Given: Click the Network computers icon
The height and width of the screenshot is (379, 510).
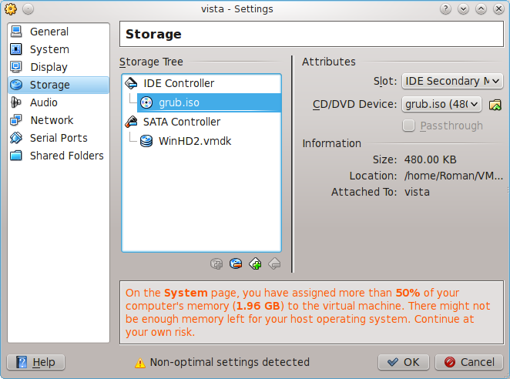Looking at the screenshot, I should (x=16, y=120).
